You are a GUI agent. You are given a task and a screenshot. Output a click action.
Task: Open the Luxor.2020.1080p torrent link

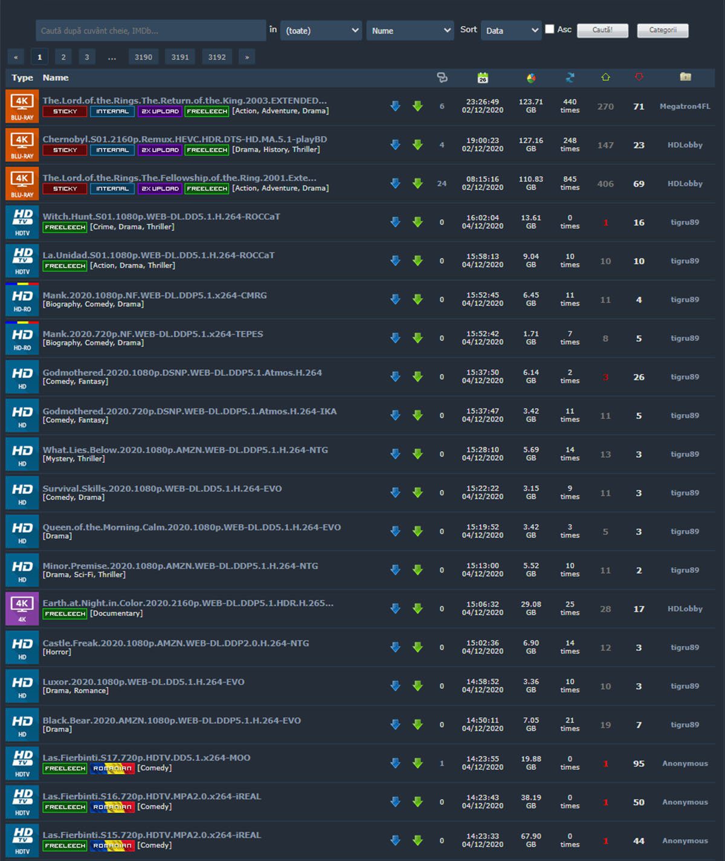143,682
